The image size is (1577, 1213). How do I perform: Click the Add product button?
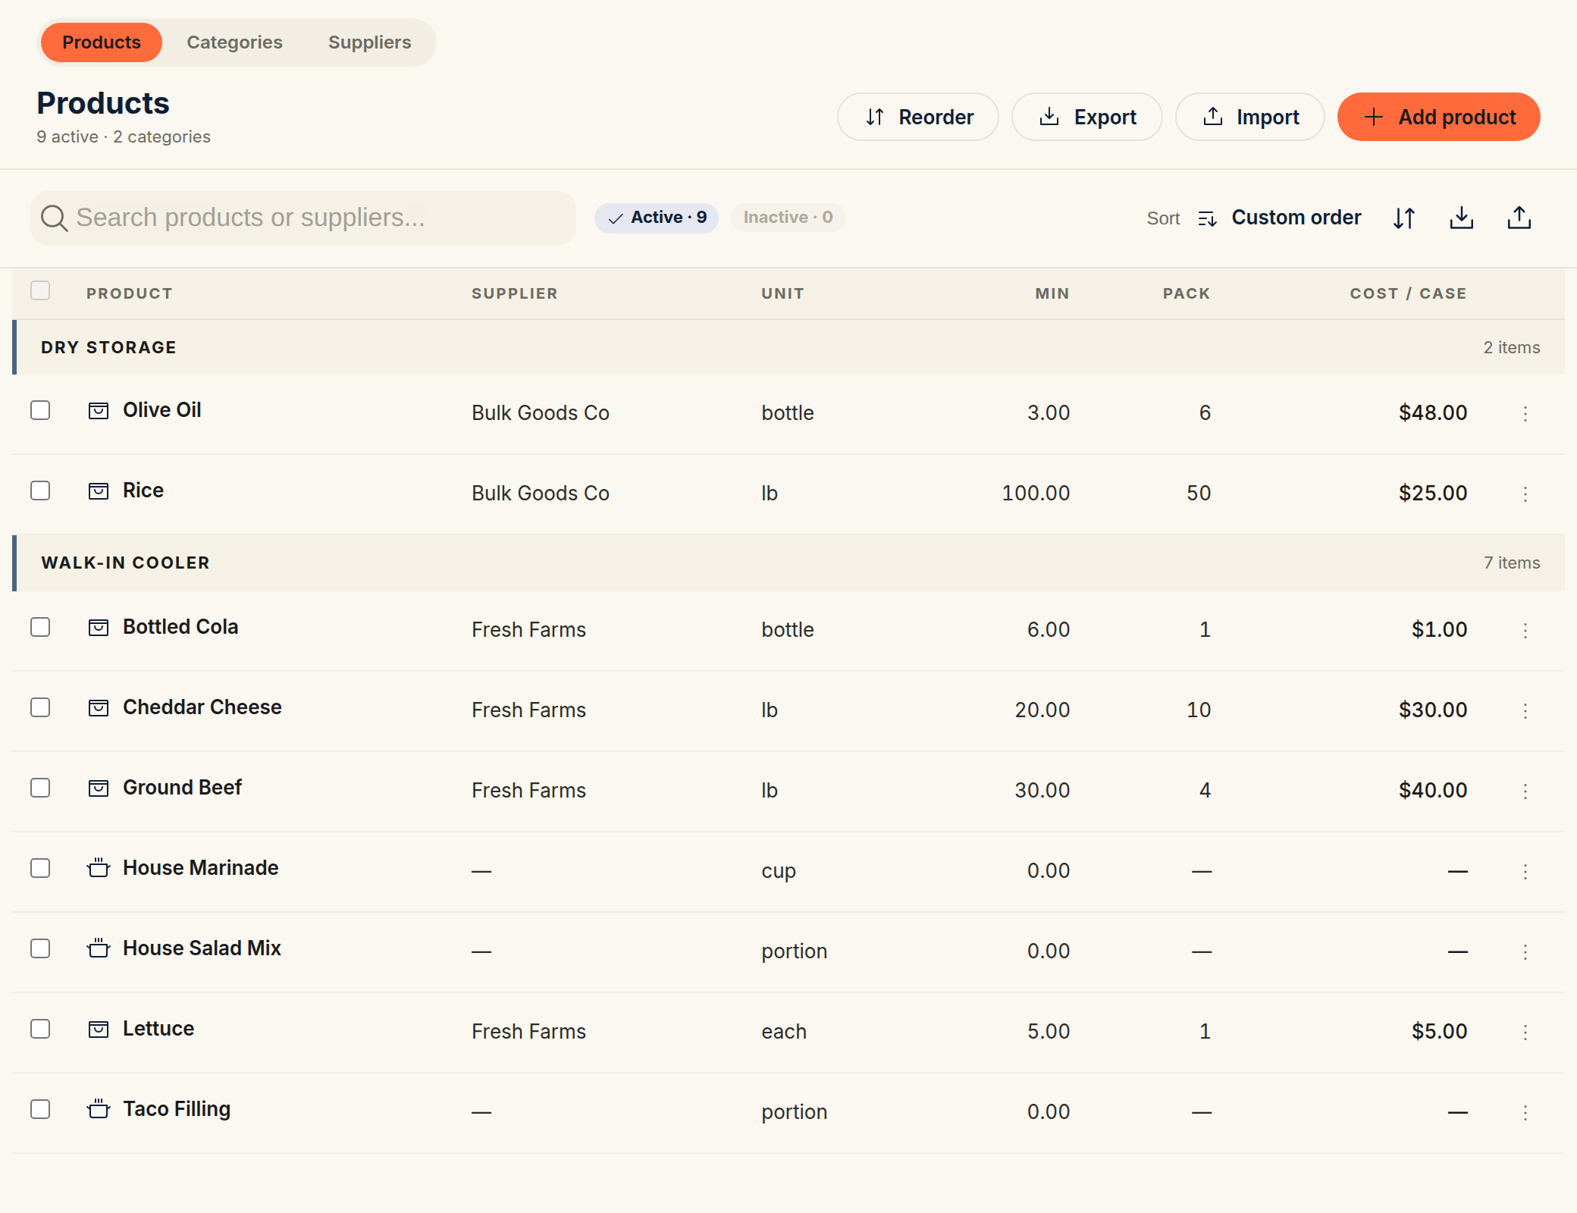click(1439, 117)
